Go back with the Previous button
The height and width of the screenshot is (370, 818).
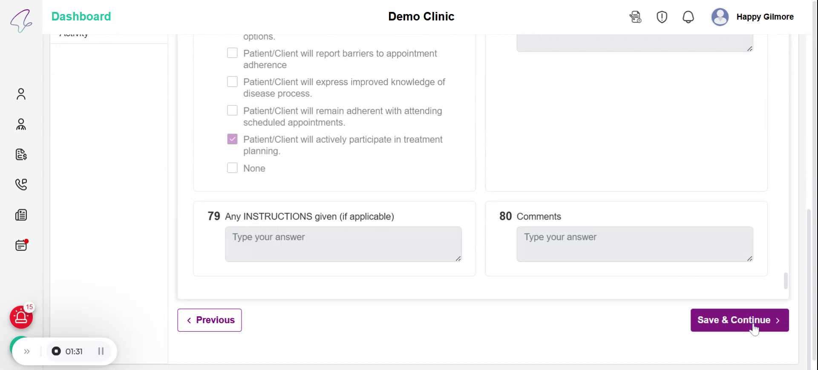(x=210, y=320)
